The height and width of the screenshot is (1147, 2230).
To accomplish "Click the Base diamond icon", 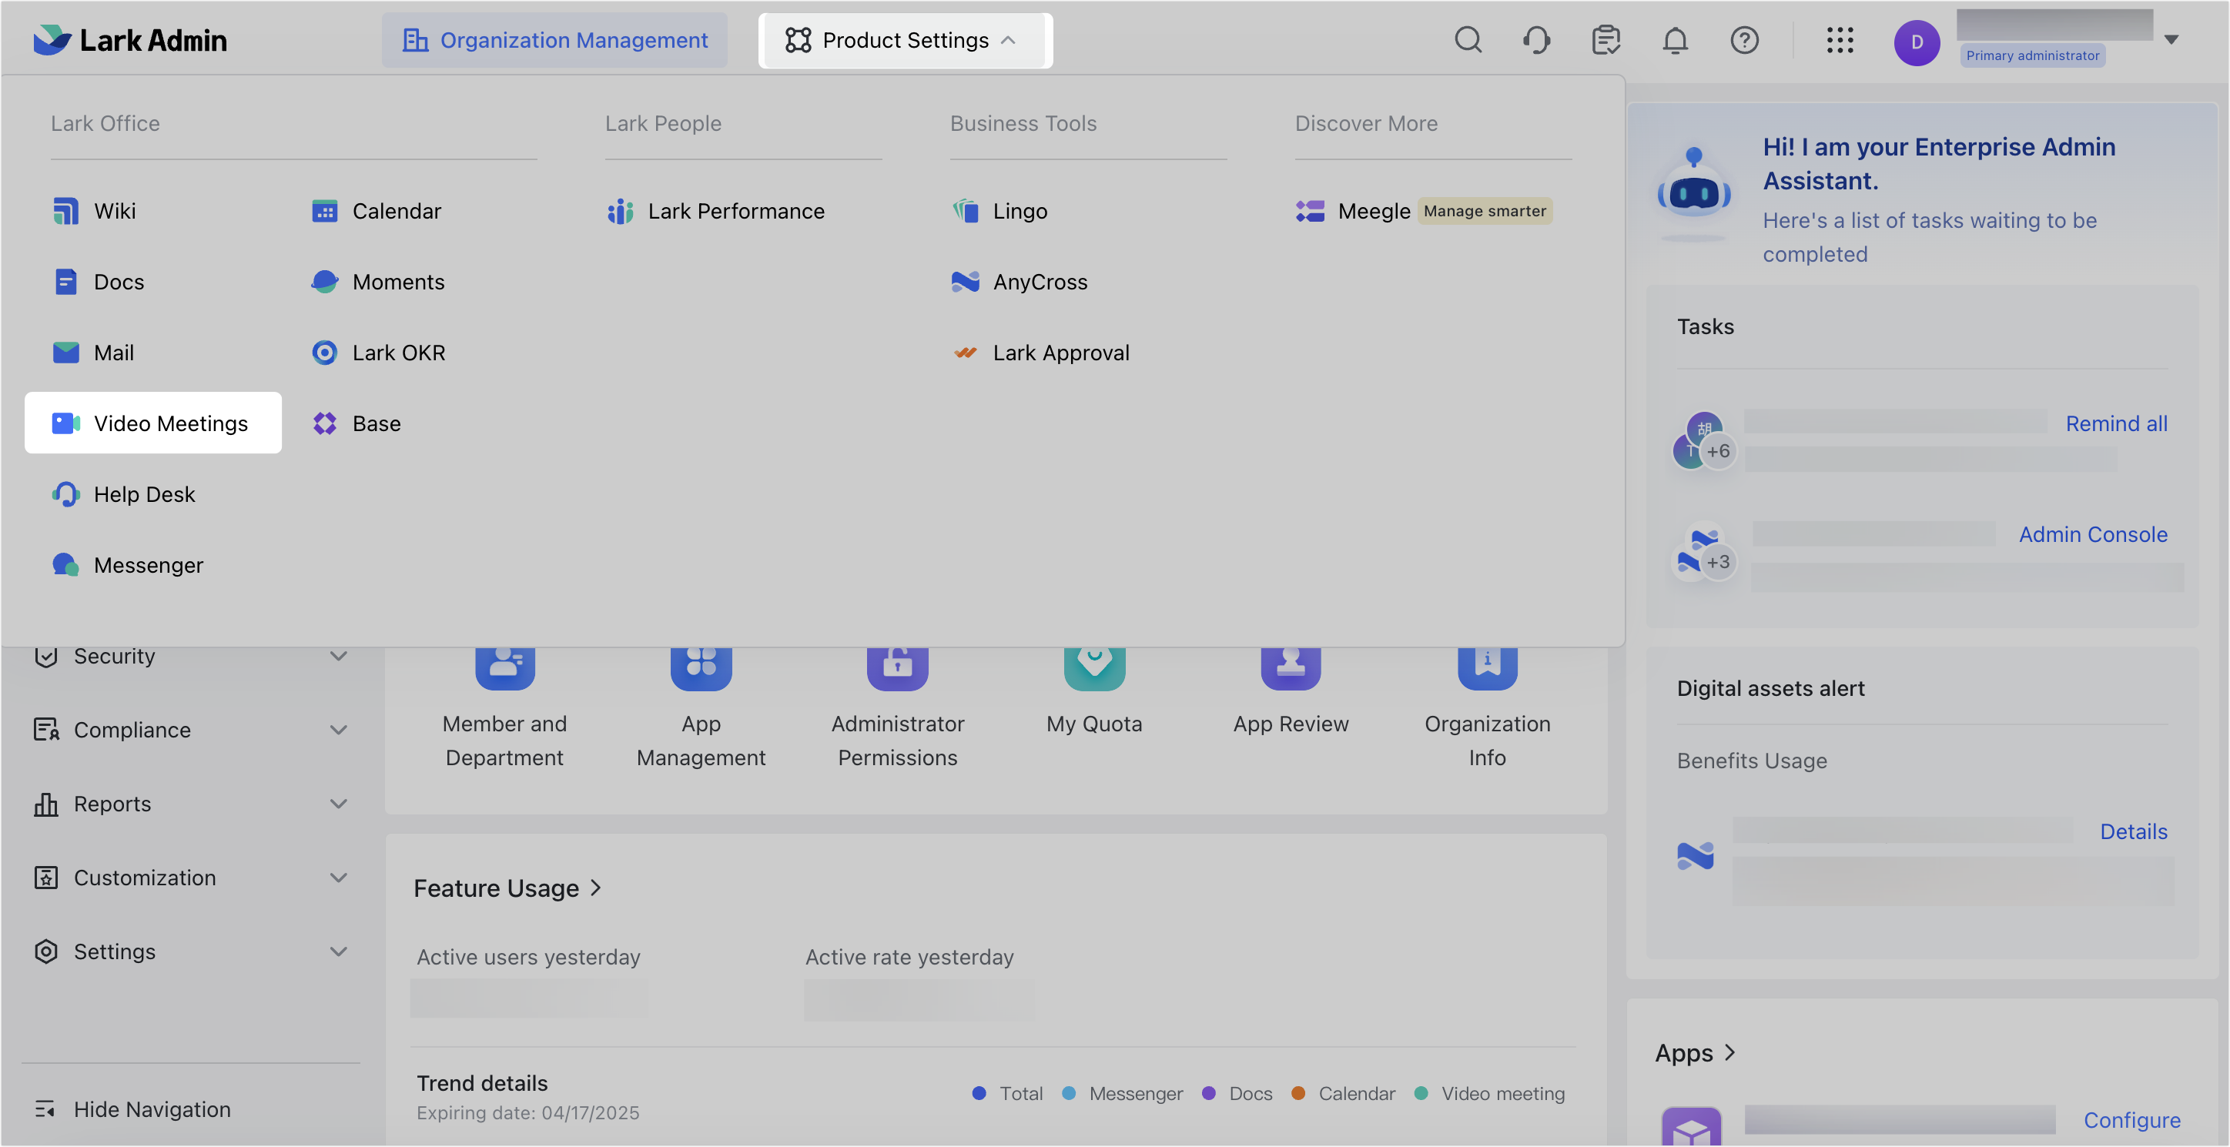I will [325, 423].
